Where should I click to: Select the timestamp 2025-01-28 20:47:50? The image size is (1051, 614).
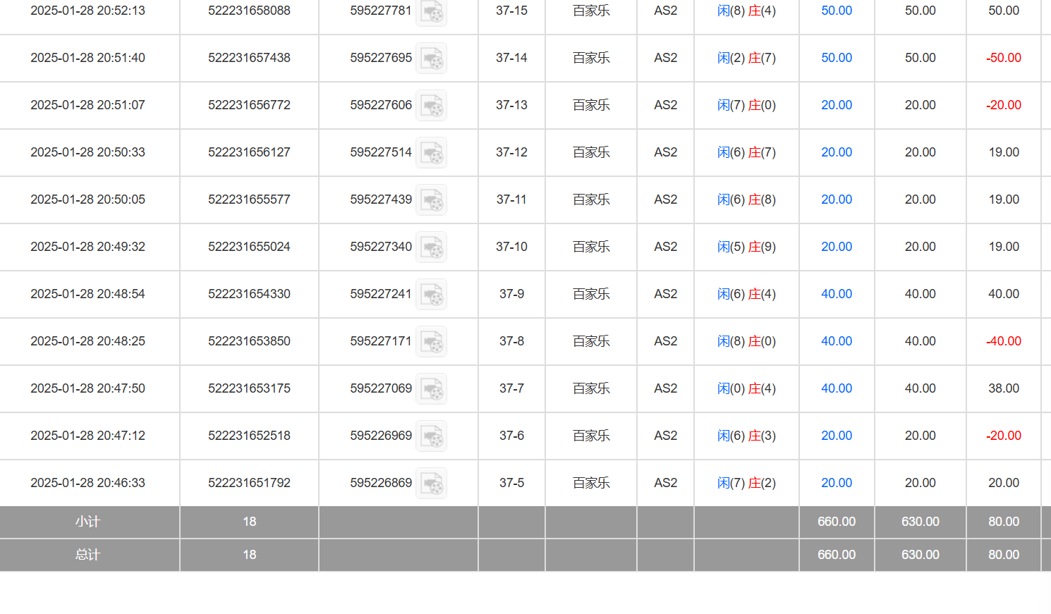(x=87, y=388)
